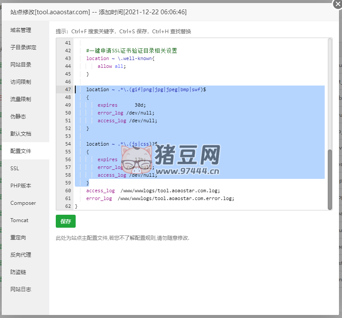Select the Tomcat sidebar item

pos(19,220)
